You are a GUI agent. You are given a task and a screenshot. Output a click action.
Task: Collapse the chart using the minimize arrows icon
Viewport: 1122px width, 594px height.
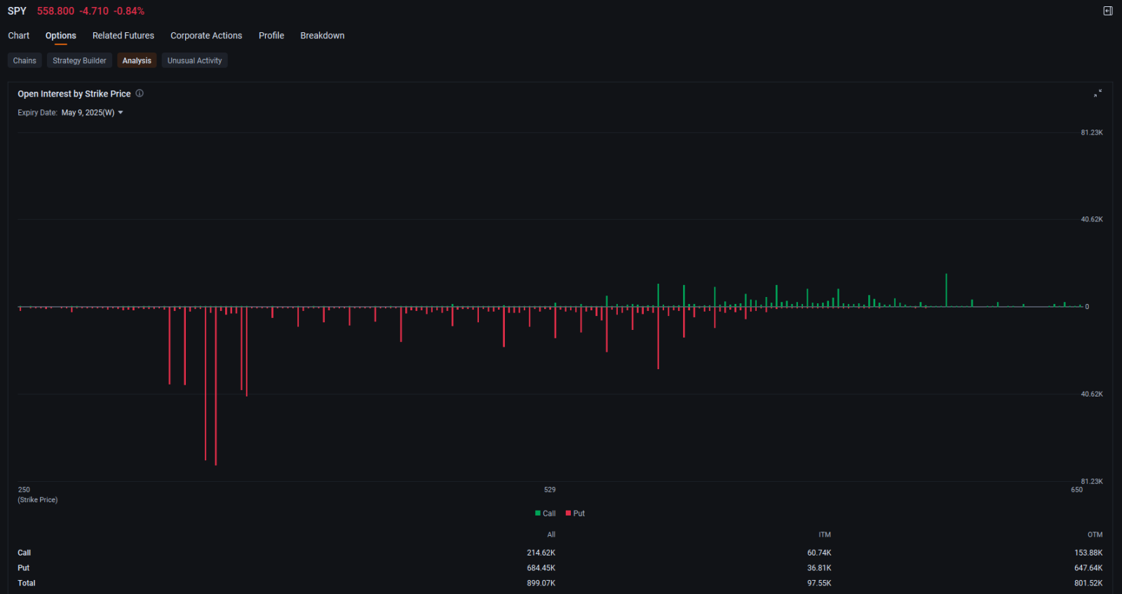1098,93
